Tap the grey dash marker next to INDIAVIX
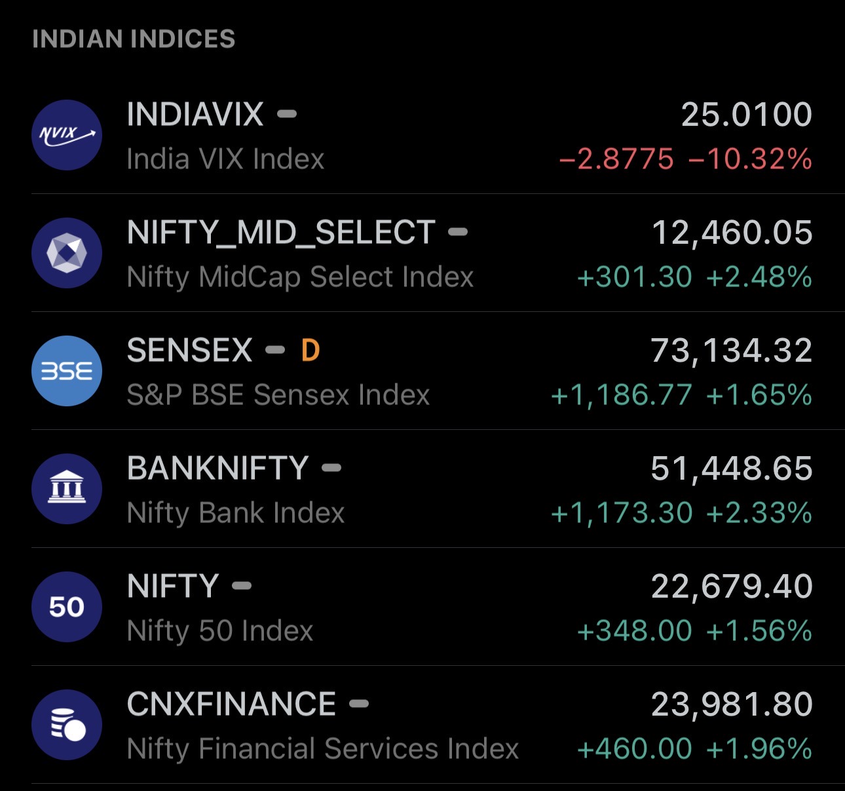This screenshot has width=845, height=791. point(287,115)
